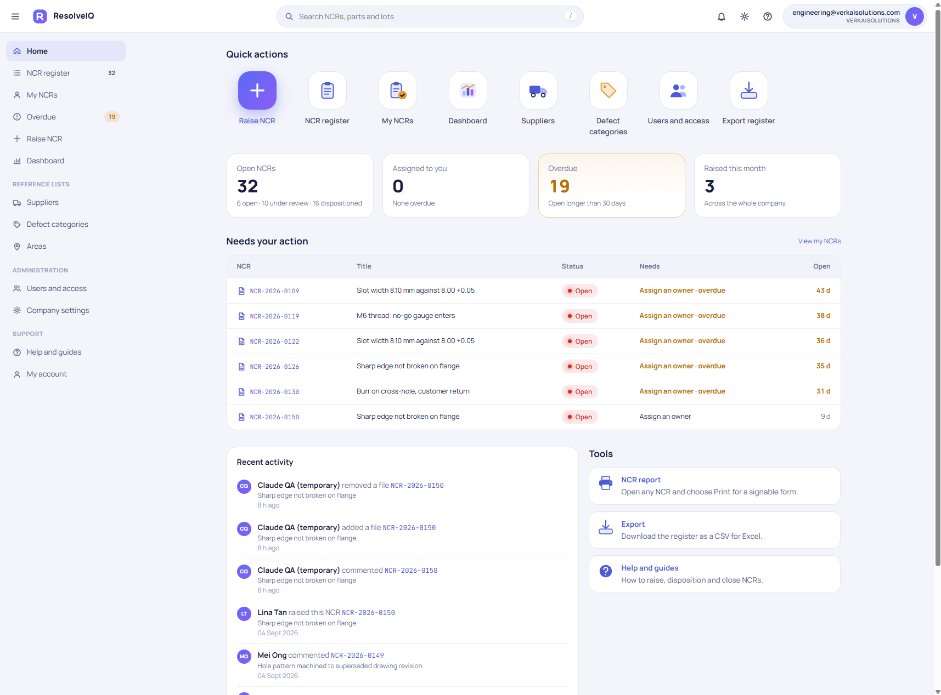Screen dimensions: 941x695
Task: Go to Home in the sidebar
Action: [x=66, y=51]
